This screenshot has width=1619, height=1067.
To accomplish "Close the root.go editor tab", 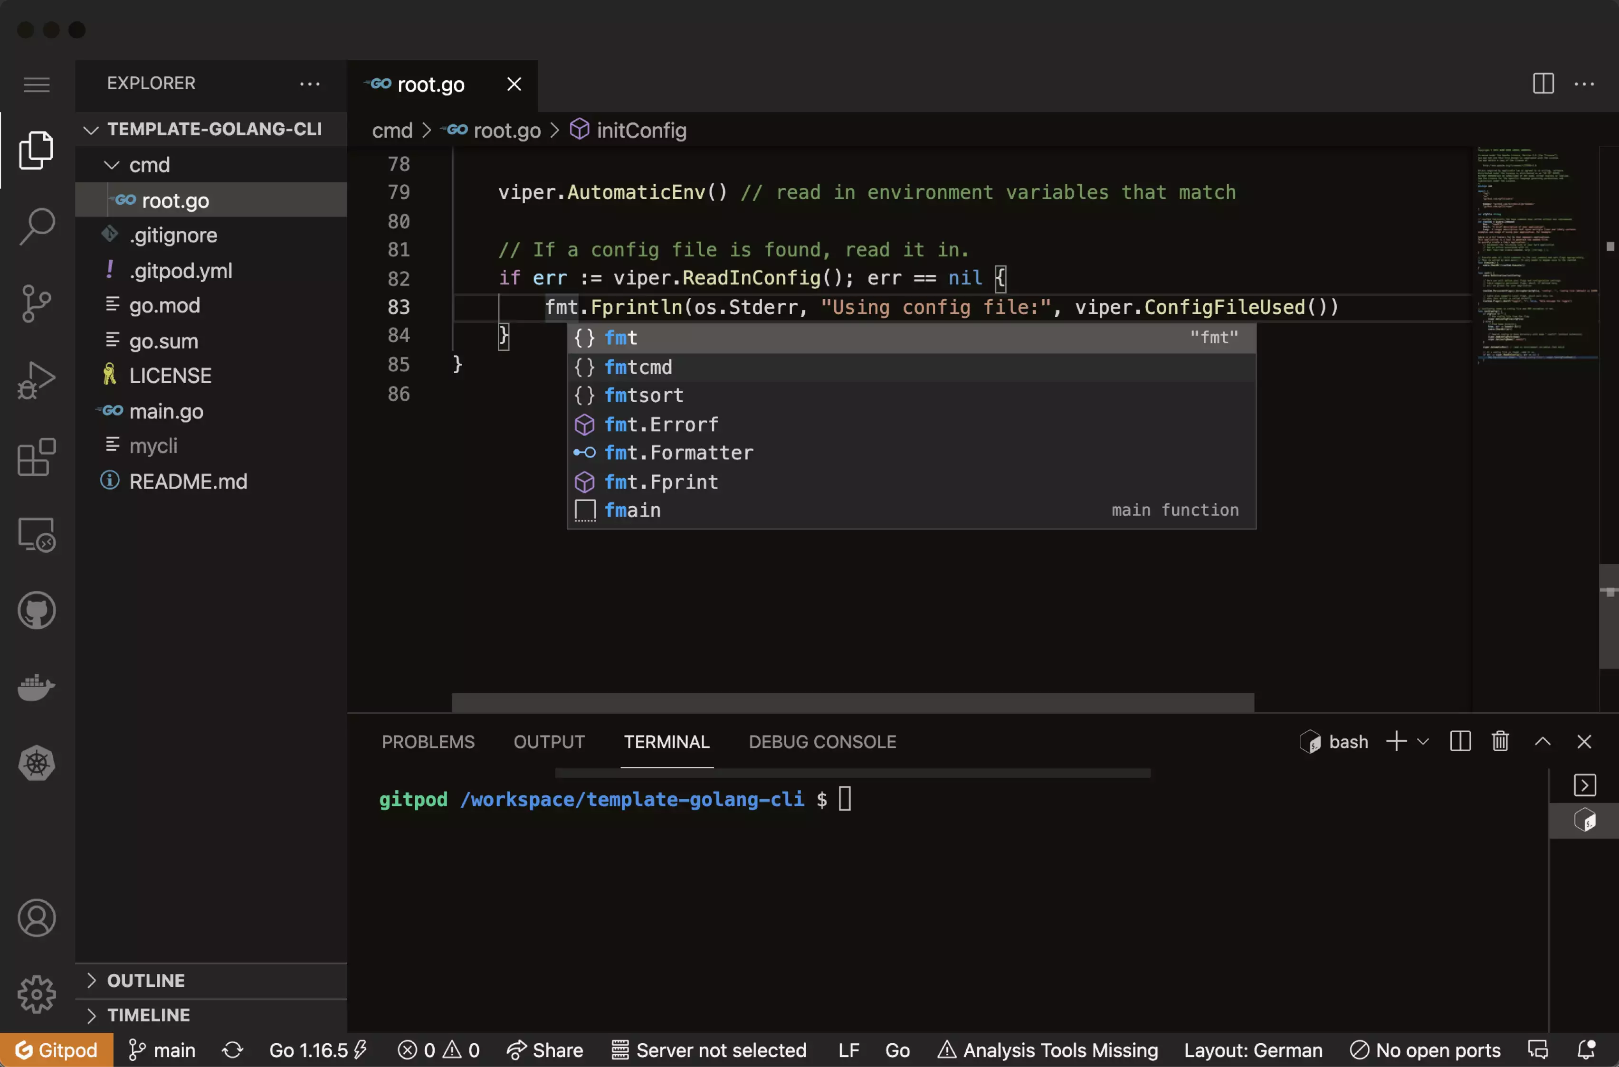I will (514, 84).
